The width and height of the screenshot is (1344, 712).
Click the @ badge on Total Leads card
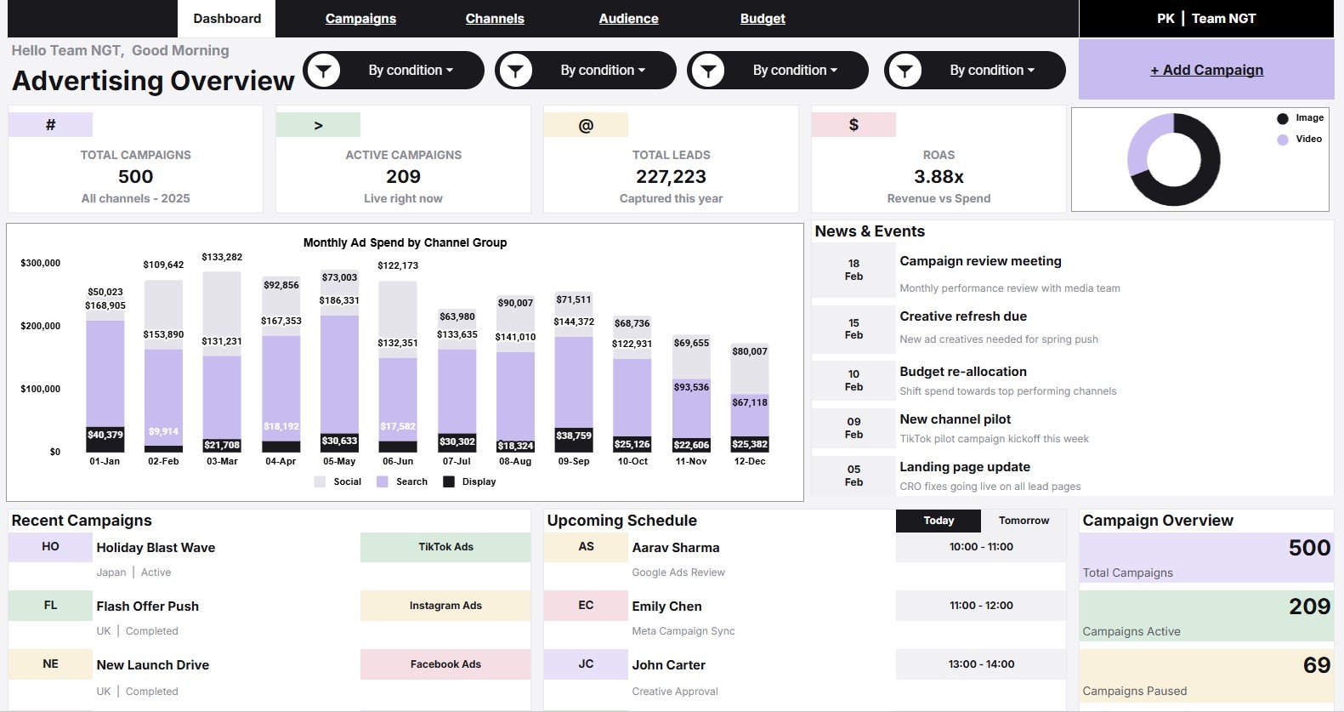[x=586, y=125]
